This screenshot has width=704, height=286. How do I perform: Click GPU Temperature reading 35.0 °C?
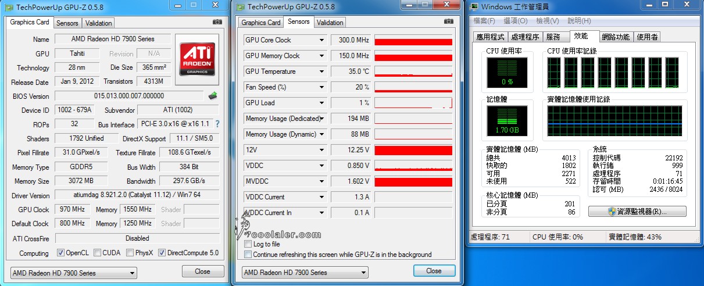point(351,71)
